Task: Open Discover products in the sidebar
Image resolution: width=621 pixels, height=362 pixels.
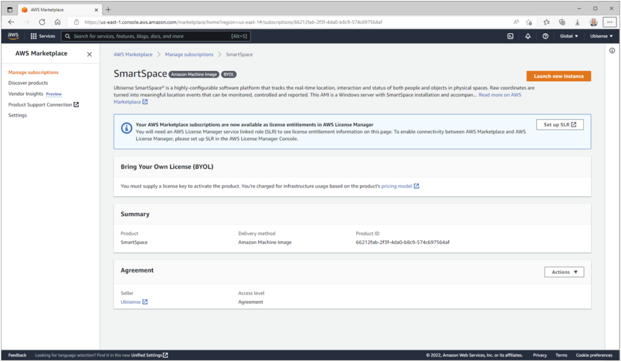Action: pyautogui.click(x=28, y=83)
